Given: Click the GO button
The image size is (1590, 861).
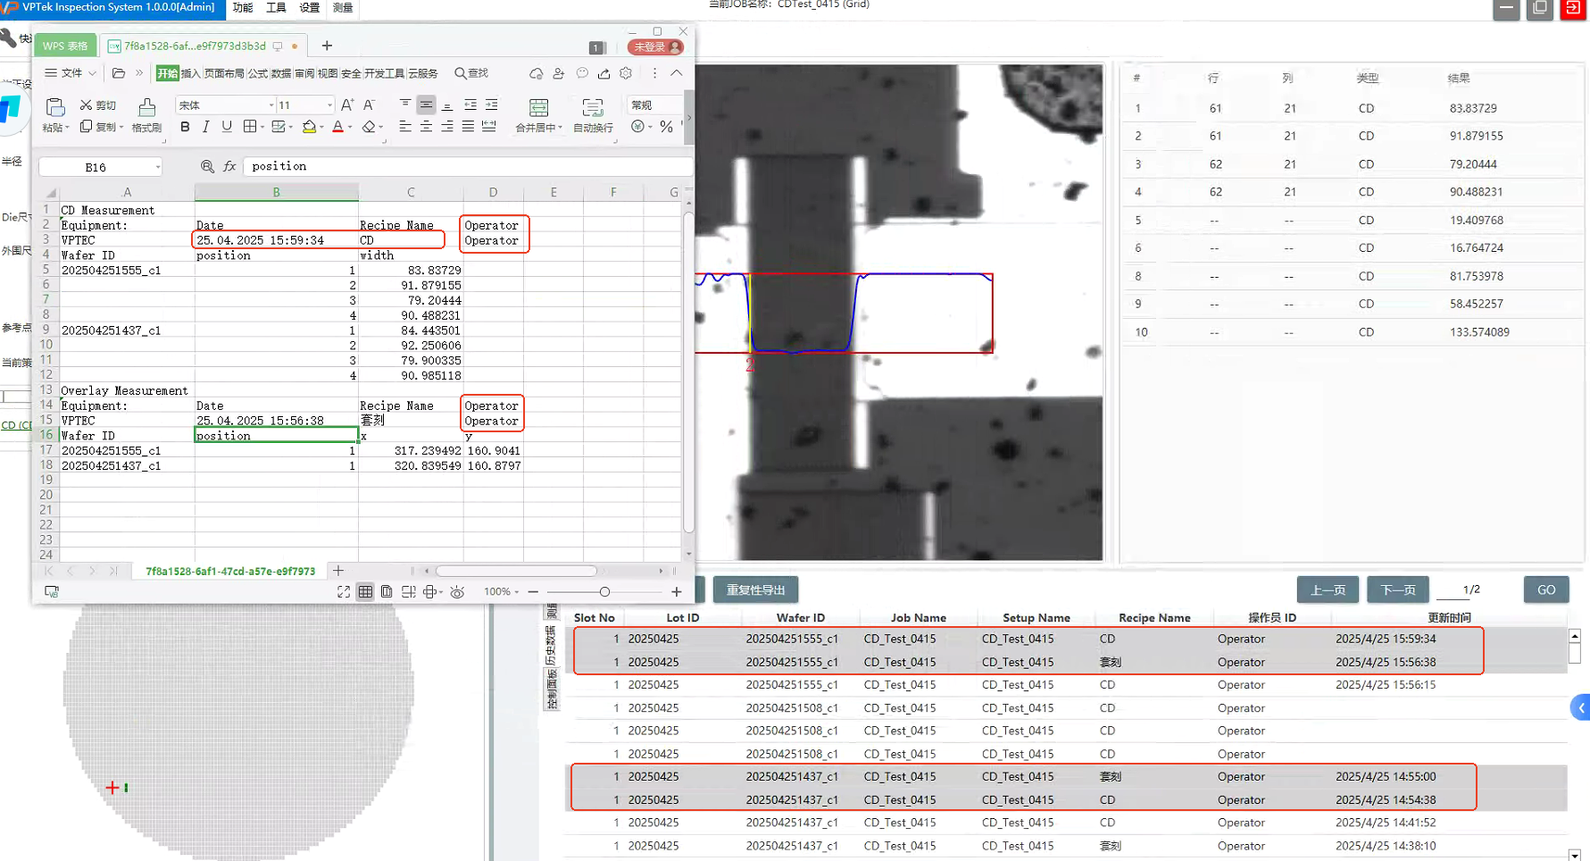Looking at the screenshot, I should coord(1546,589).
